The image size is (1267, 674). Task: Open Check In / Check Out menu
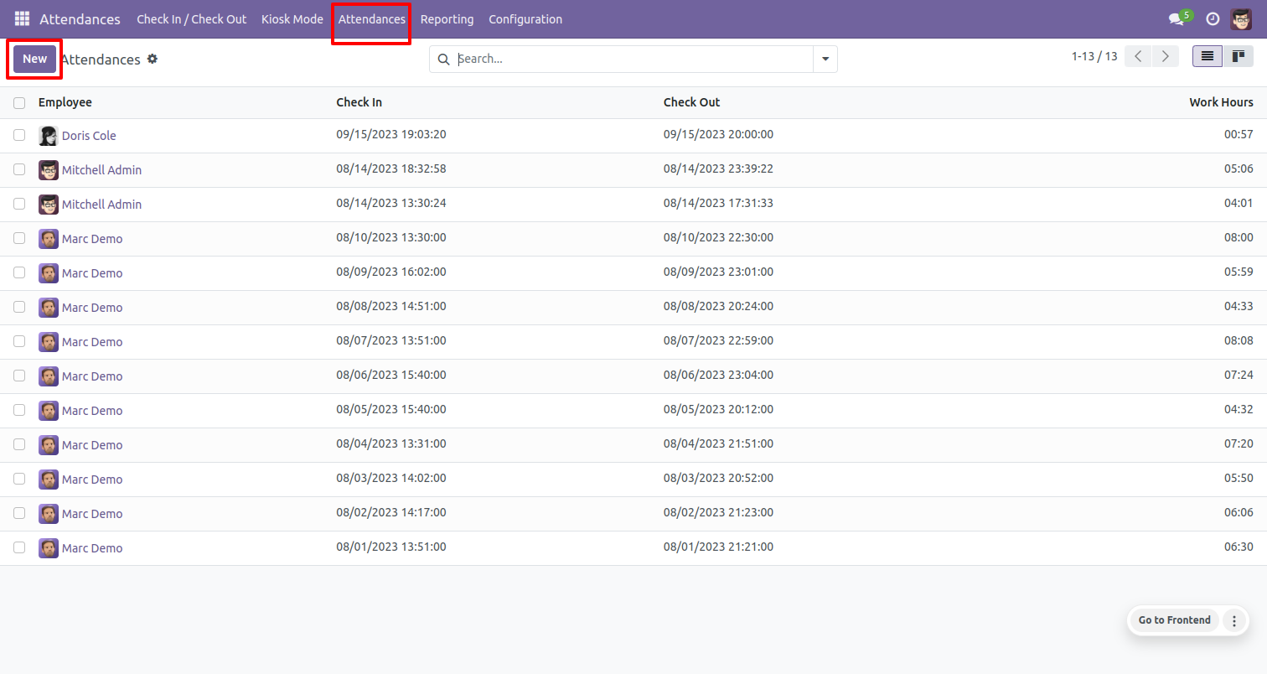pos(192,19)
